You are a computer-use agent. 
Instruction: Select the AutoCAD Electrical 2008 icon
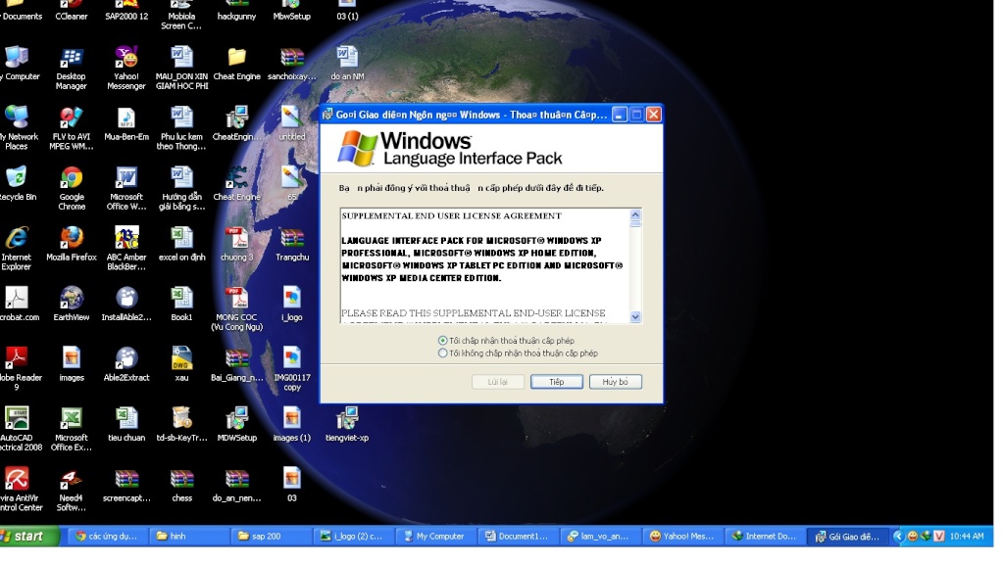(x=20, y=429)
